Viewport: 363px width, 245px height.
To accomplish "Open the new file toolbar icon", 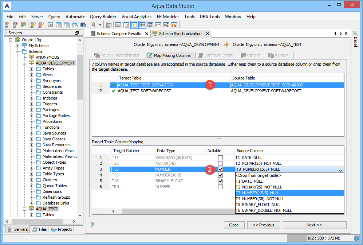I will (x=92, y=24).
